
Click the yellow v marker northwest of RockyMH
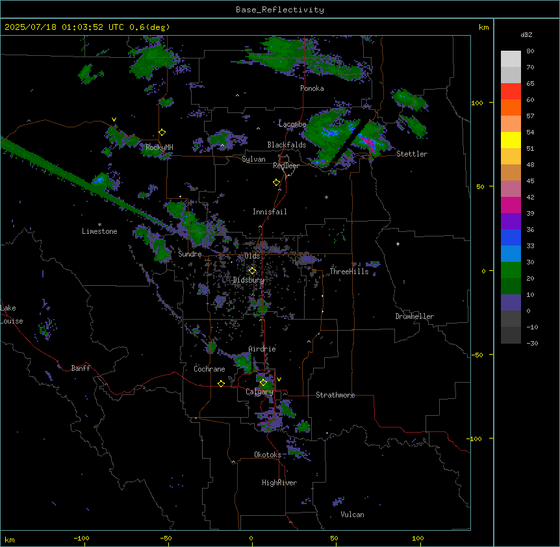(x=114, y=120)
